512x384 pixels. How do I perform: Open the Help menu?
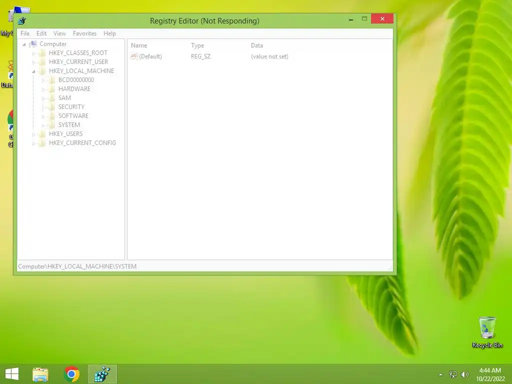point(109,33)
